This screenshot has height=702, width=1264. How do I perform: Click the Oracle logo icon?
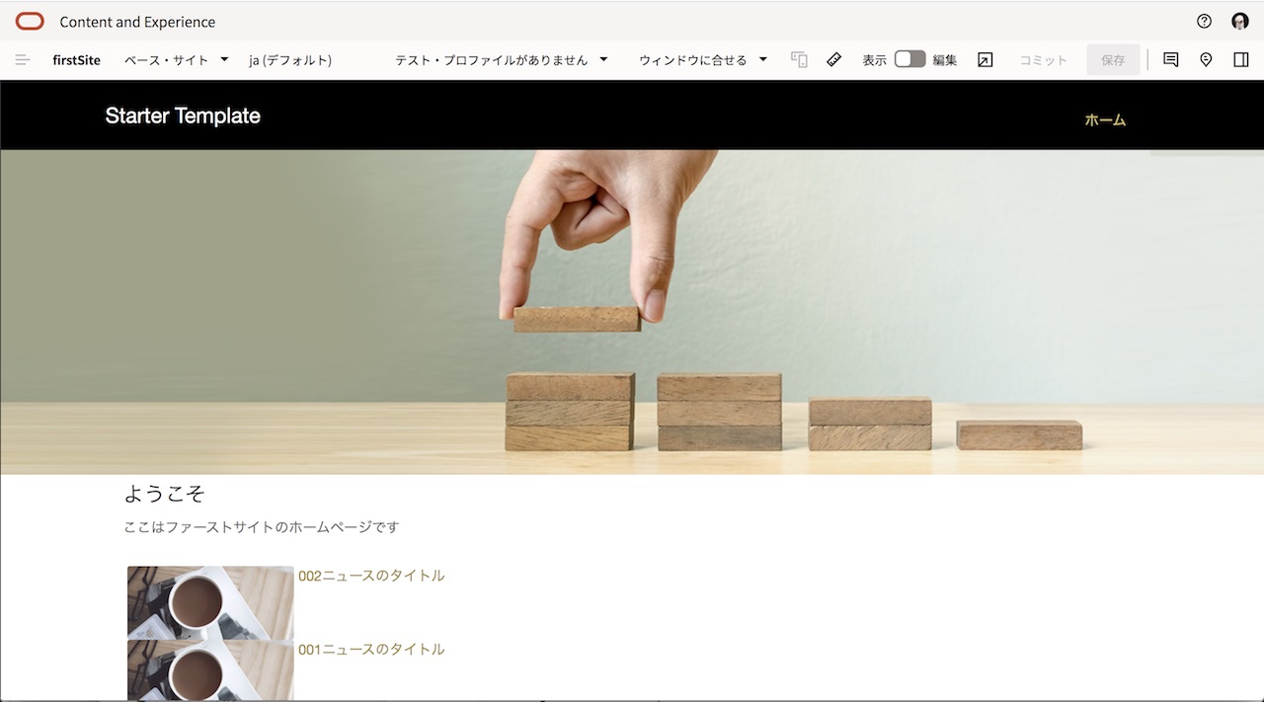[x=30, y=22]
